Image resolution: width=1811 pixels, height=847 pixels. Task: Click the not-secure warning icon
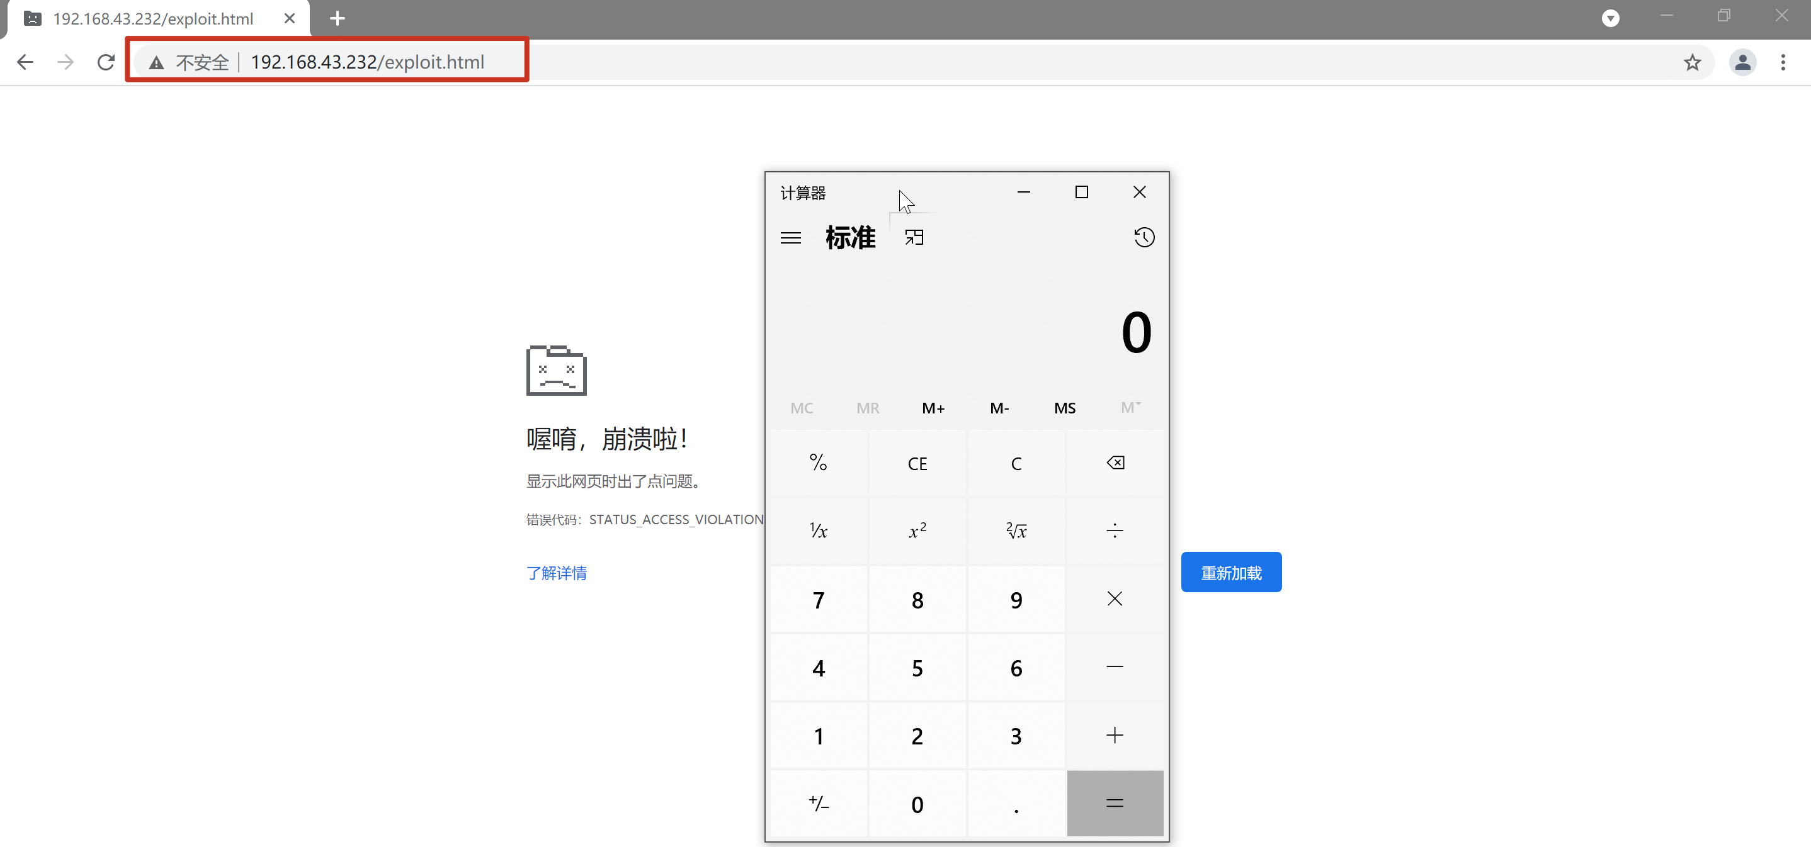pos(156,62)
